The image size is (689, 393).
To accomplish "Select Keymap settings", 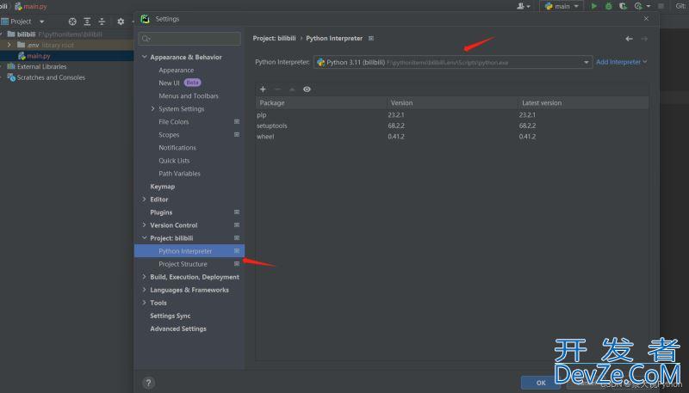I will pos(162,187).
